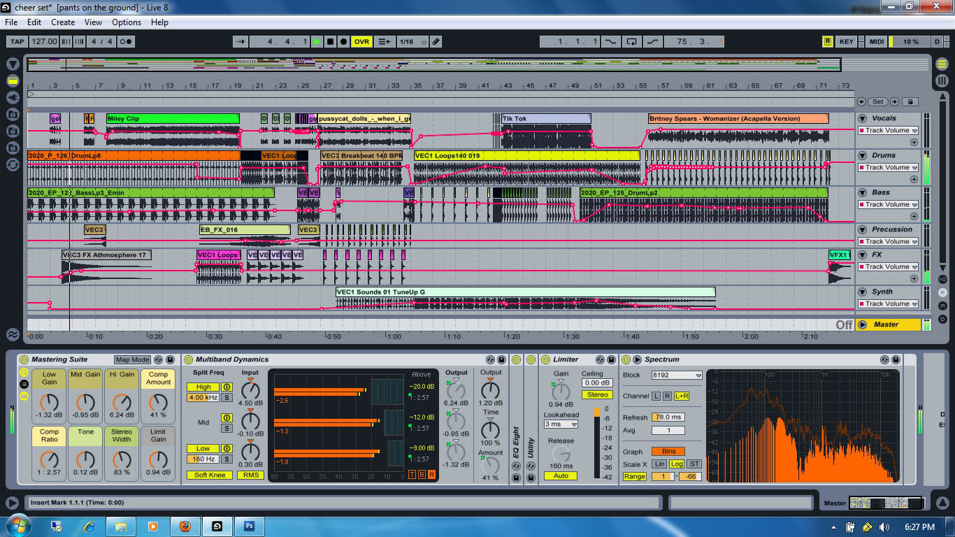
Task: Click the Hot-Swap icon in the sidebar
Action: 12,163
